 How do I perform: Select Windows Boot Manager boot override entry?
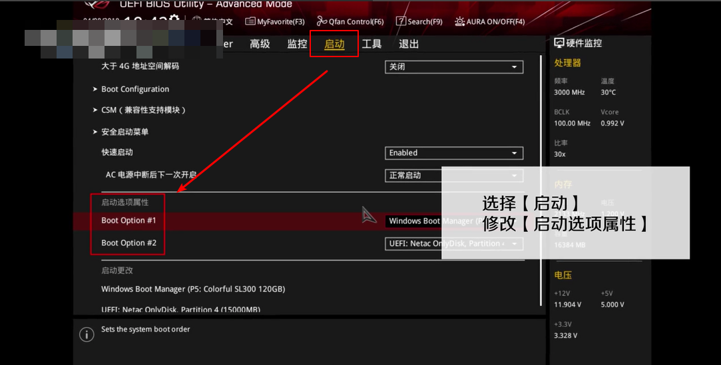(193, 289)
